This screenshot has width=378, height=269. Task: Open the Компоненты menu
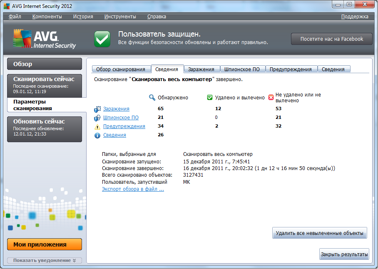click(x=47, y=17)
